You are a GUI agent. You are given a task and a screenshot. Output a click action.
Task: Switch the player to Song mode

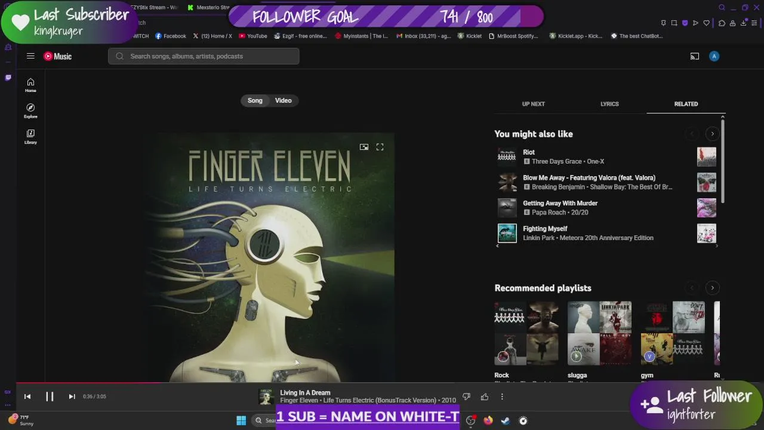coord(255,100)
